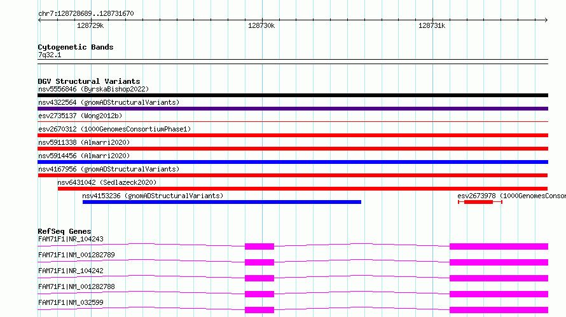Select the RefSeq Genes track title
The width and height of the screenshot is (566, 317).
(x=64, y=231)
